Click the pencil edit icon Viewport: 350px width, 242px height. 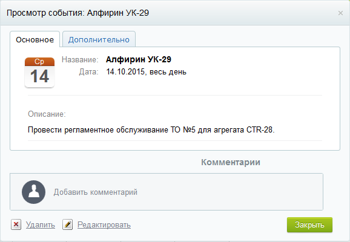click(67, 224)
